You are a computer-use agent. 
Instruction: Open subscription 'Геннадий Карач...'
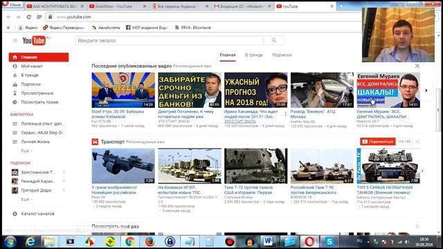click(39, 181)
